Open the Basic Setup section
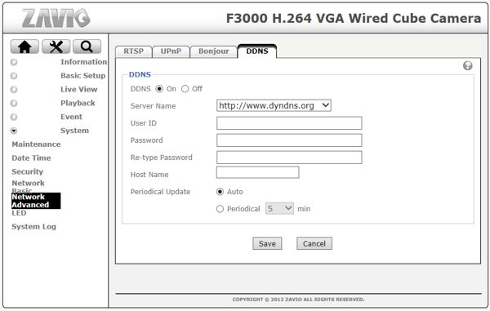The width and height of the screenshot is (490, 311). click(82, 76)
